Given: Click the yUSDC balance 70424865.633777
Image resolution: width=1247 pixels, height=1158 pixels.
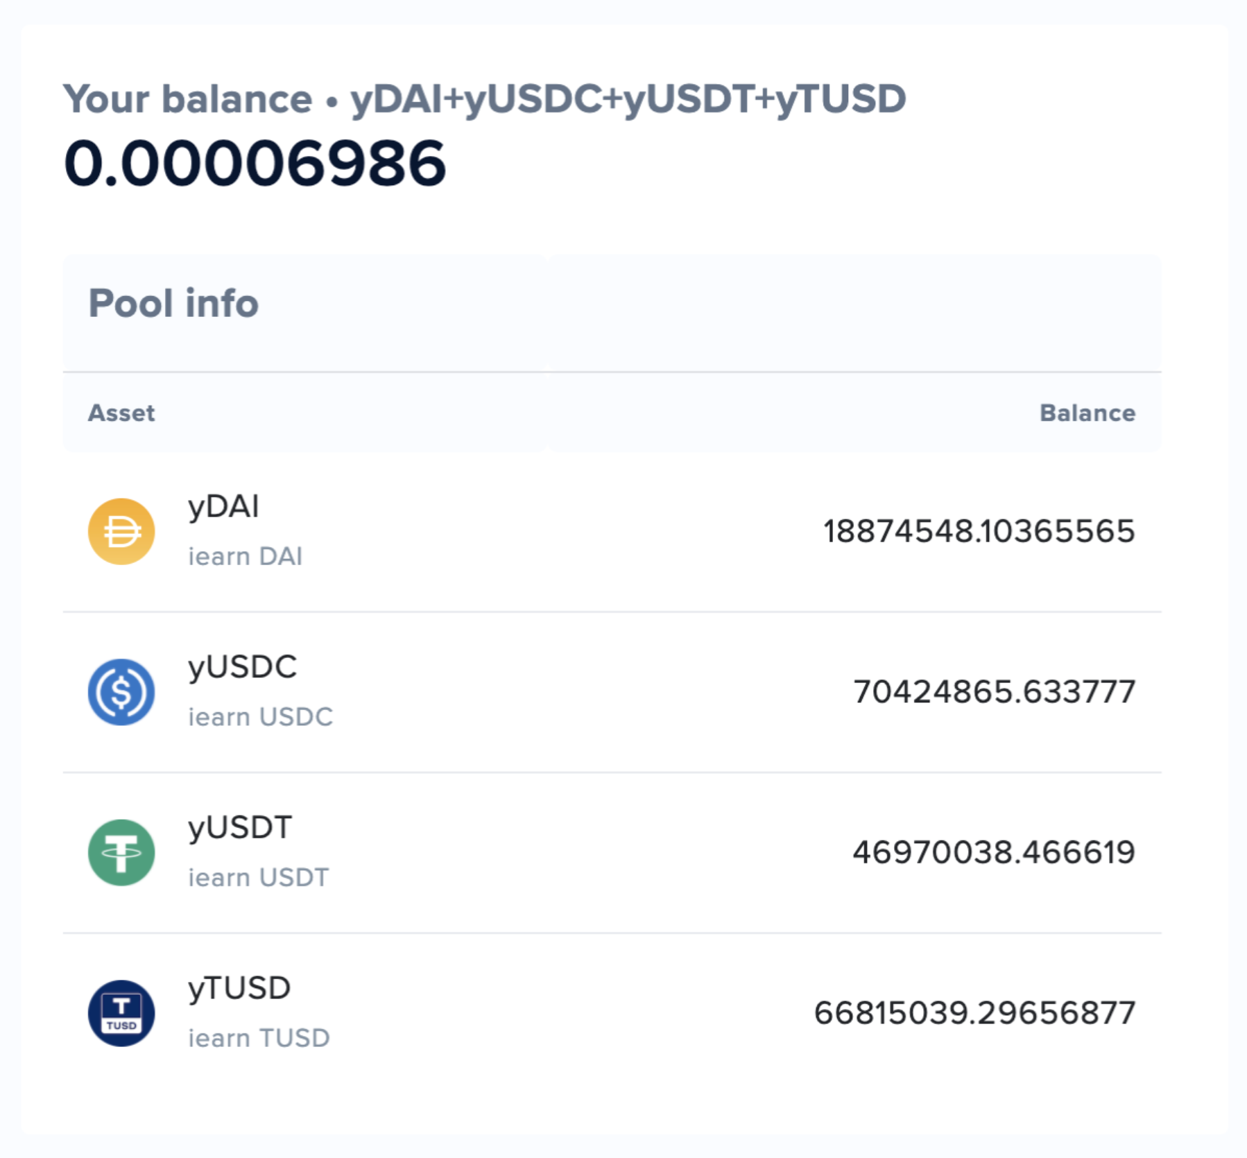Looking at the screenshot, I should (x=994, y=692).
